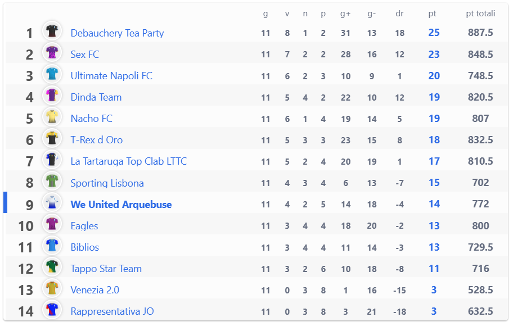This screenshot has width=513, height=326.
Task: Open the Eagles team link
Action: 84,226
